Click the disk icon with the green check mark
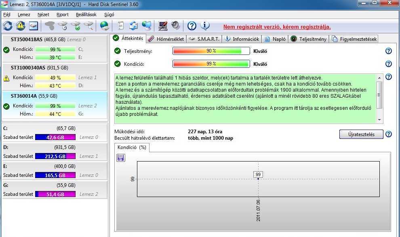This screenshot has height=237, width=400. coord(76,26)
